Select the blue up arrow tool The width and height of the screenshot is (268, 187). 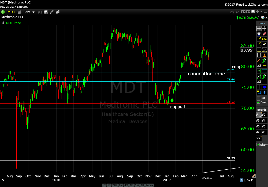[x=265, y=92]
